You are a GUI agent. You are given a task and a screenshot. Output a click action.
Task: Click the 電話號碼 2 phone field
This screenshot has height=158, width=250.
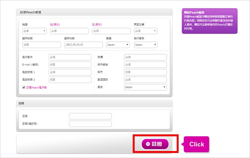(x=70, y=80)
